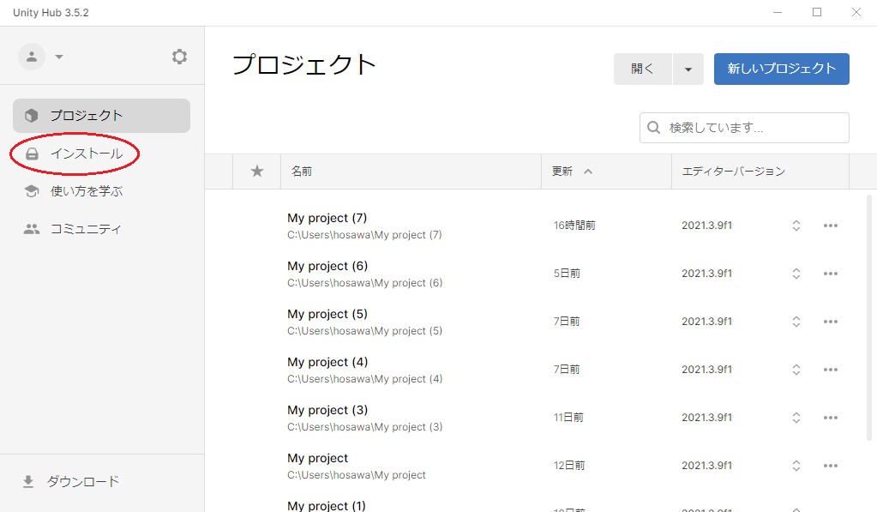Click the 新しいプロジェクト button

781,69
